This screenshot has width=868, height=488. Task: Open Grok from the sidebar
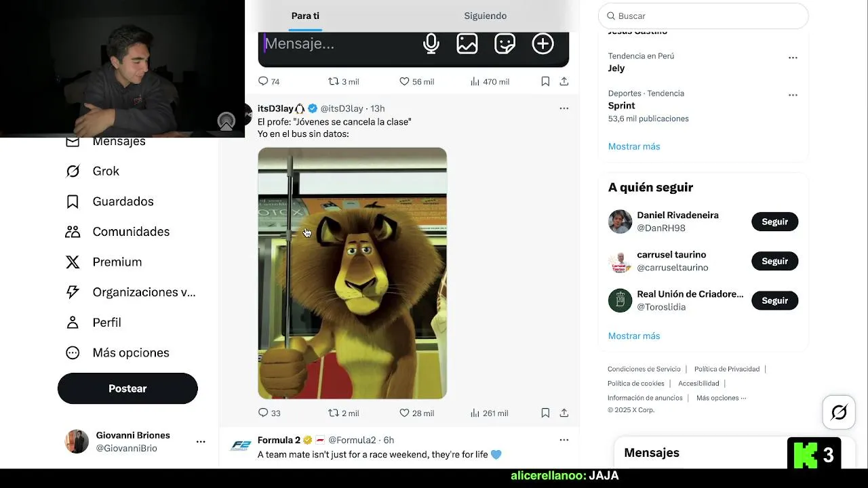(x=92, y=171)
